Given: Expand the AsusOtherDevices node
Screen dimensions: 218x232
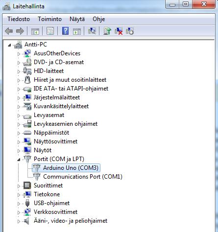Looking at the screenshot, I should [19, 54].
